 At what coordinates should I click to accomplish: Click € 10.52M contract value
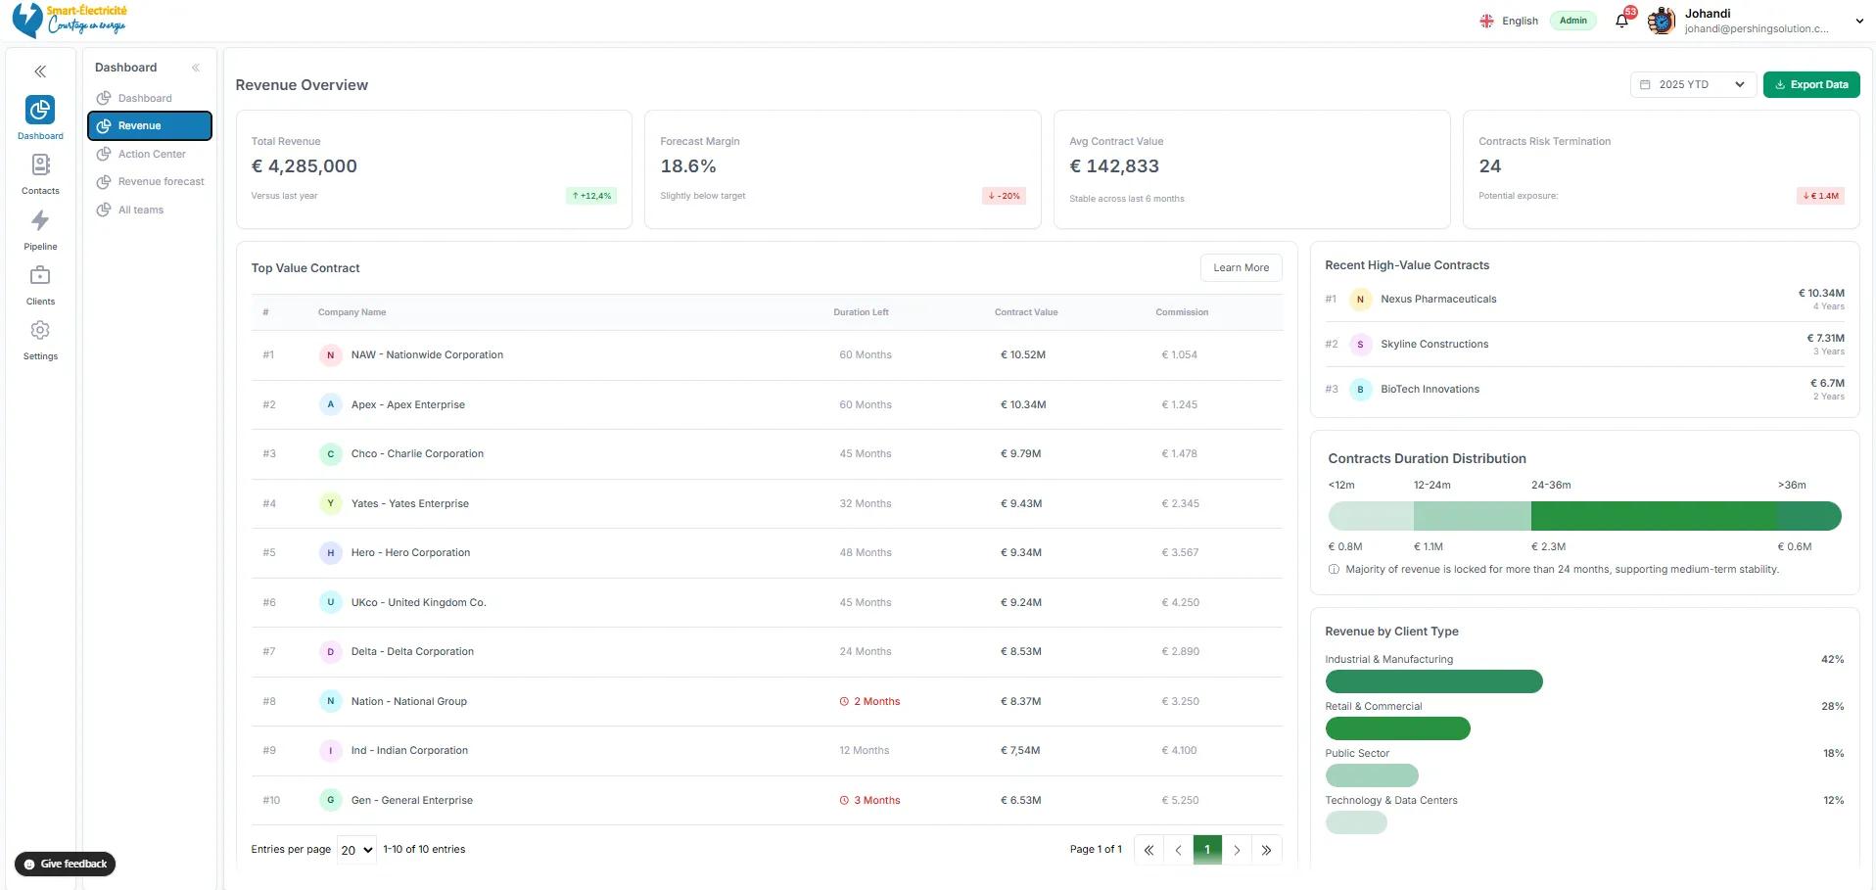click(1023, 355)
